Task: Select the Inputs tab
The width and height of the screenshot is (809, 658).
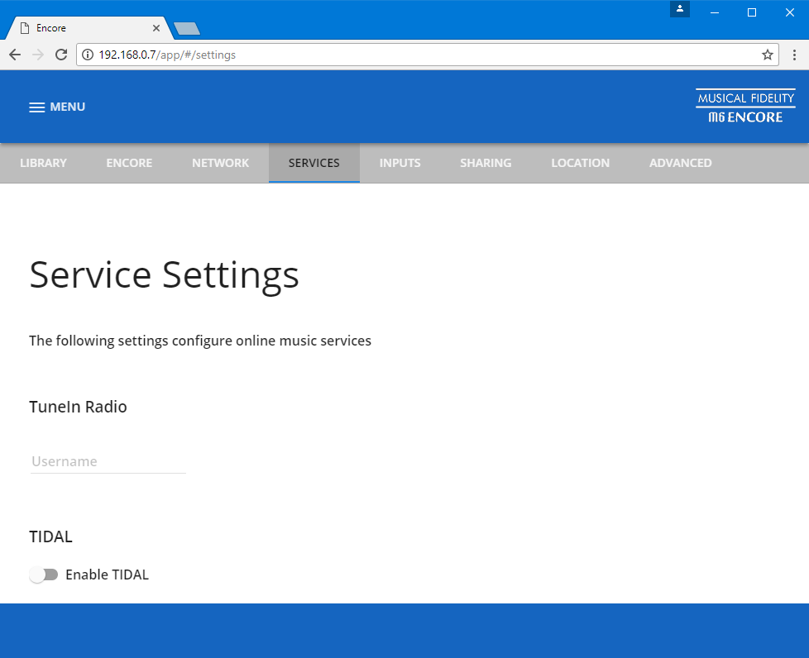Action: click(400, 163)
